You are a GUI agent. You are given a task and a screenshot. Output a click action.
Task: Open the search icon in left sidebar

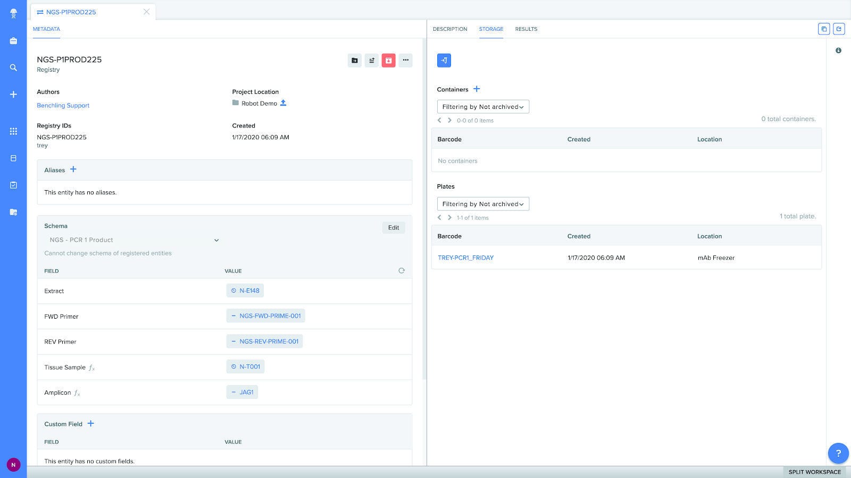pyautogui.click(x=13, y=68)
